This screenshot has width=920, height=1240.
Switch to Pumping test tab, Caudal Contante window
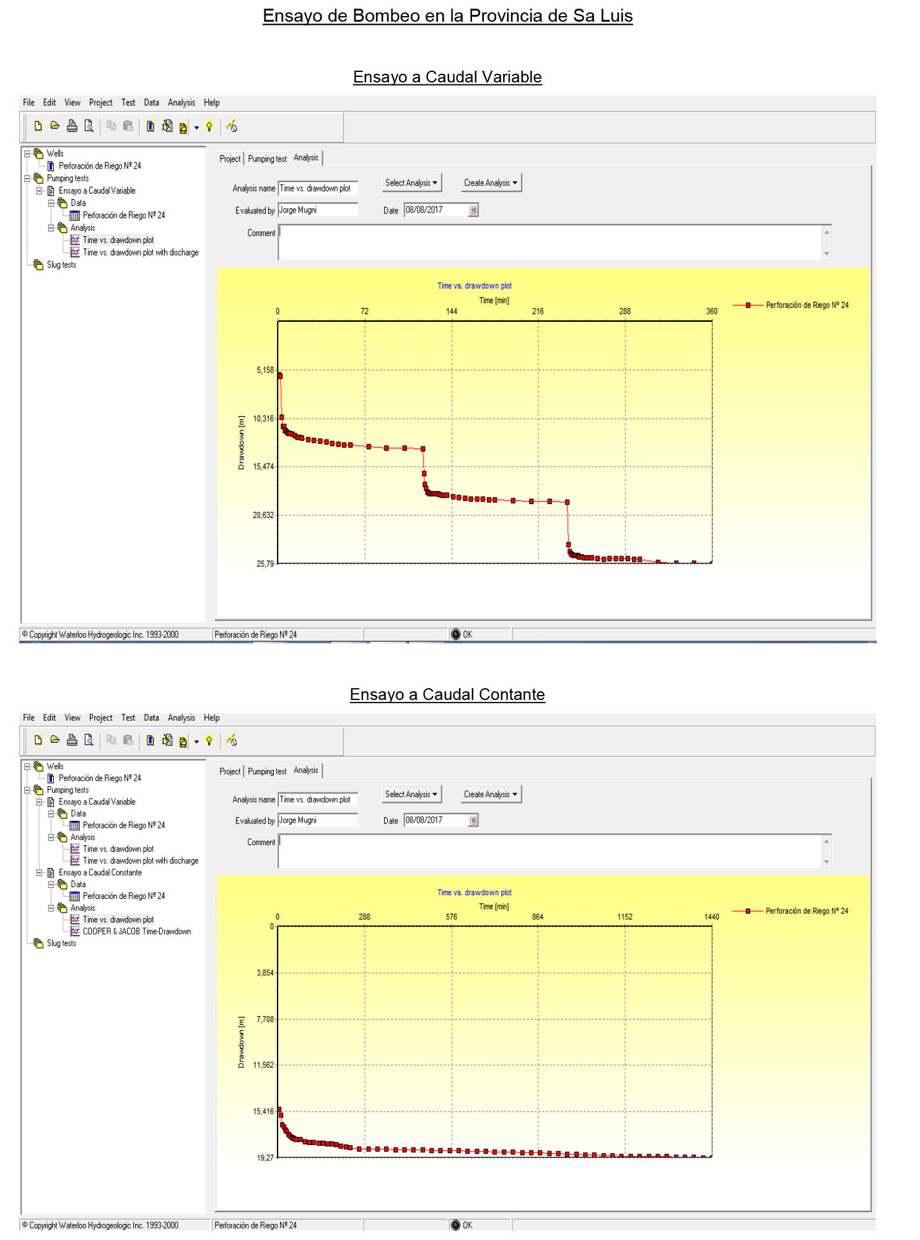[x=267, y=772]
